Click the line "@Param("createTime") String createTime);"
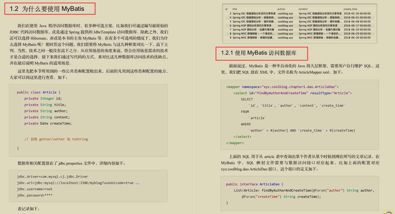This screenshot has width=395, height=214. [x=281, y=196]
